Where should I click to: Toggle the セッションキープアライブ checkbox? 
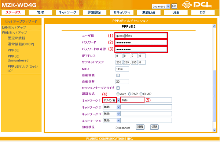[118, 88]
